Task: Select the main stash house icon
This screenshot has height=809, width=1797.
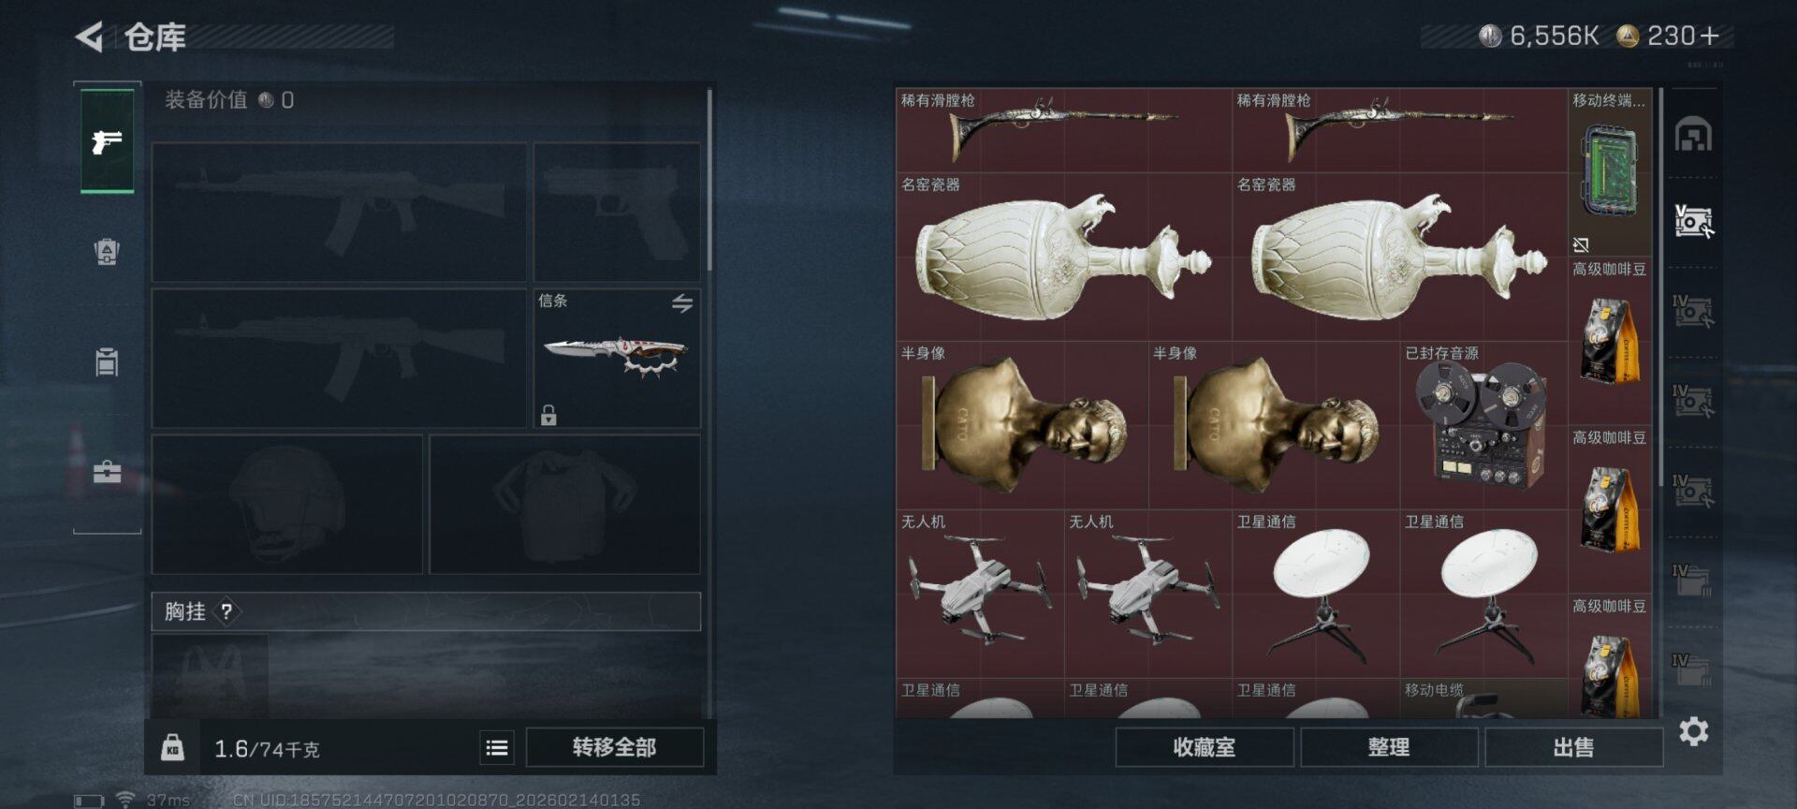Action: point(1694,135)
